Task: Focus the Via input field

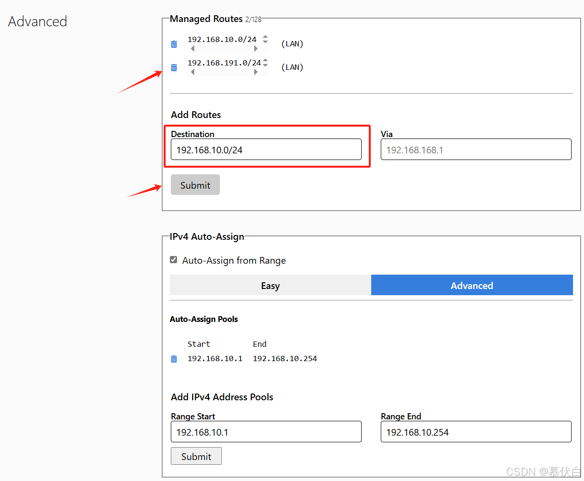Action: [476, 150]
